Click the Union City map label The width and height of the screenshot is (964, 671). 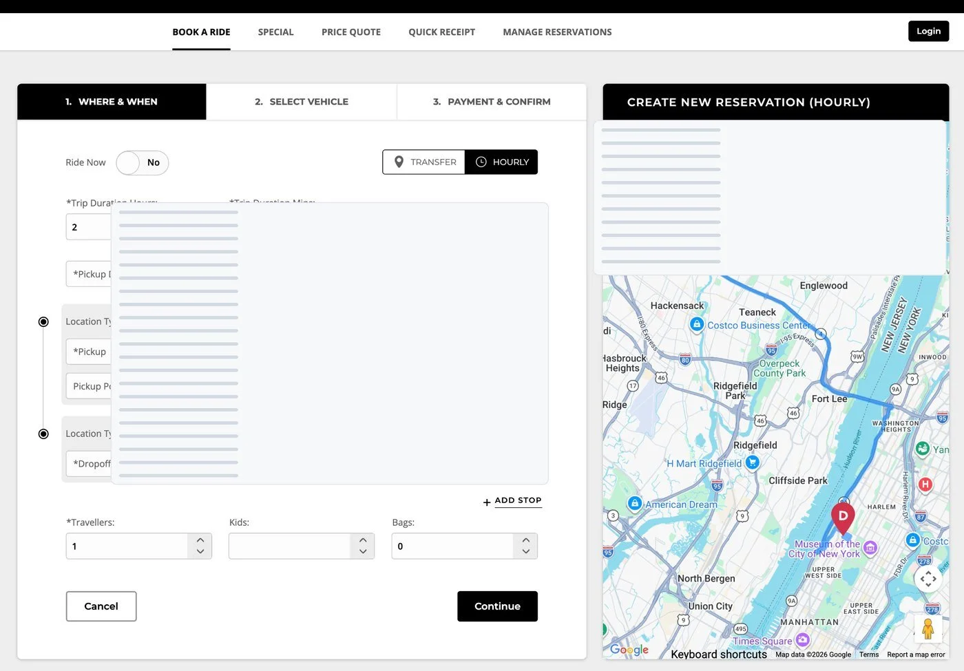pyautogui.click(x=710, y=606)
